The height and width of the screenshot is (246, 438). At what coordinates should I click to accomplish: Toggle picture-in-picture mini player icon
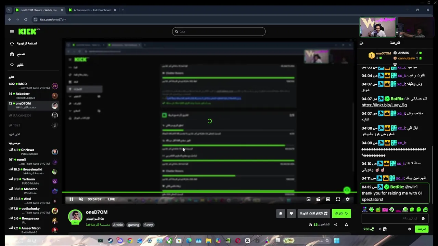[308, 199]
